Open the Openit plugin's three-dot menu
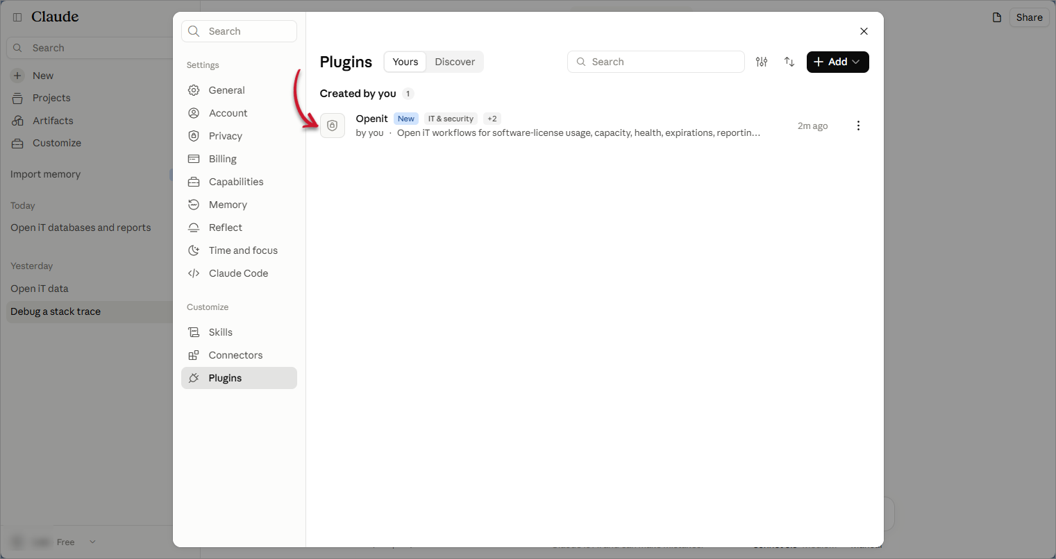The height and width of the screenshot is (559, 1056). coord(858,126)
